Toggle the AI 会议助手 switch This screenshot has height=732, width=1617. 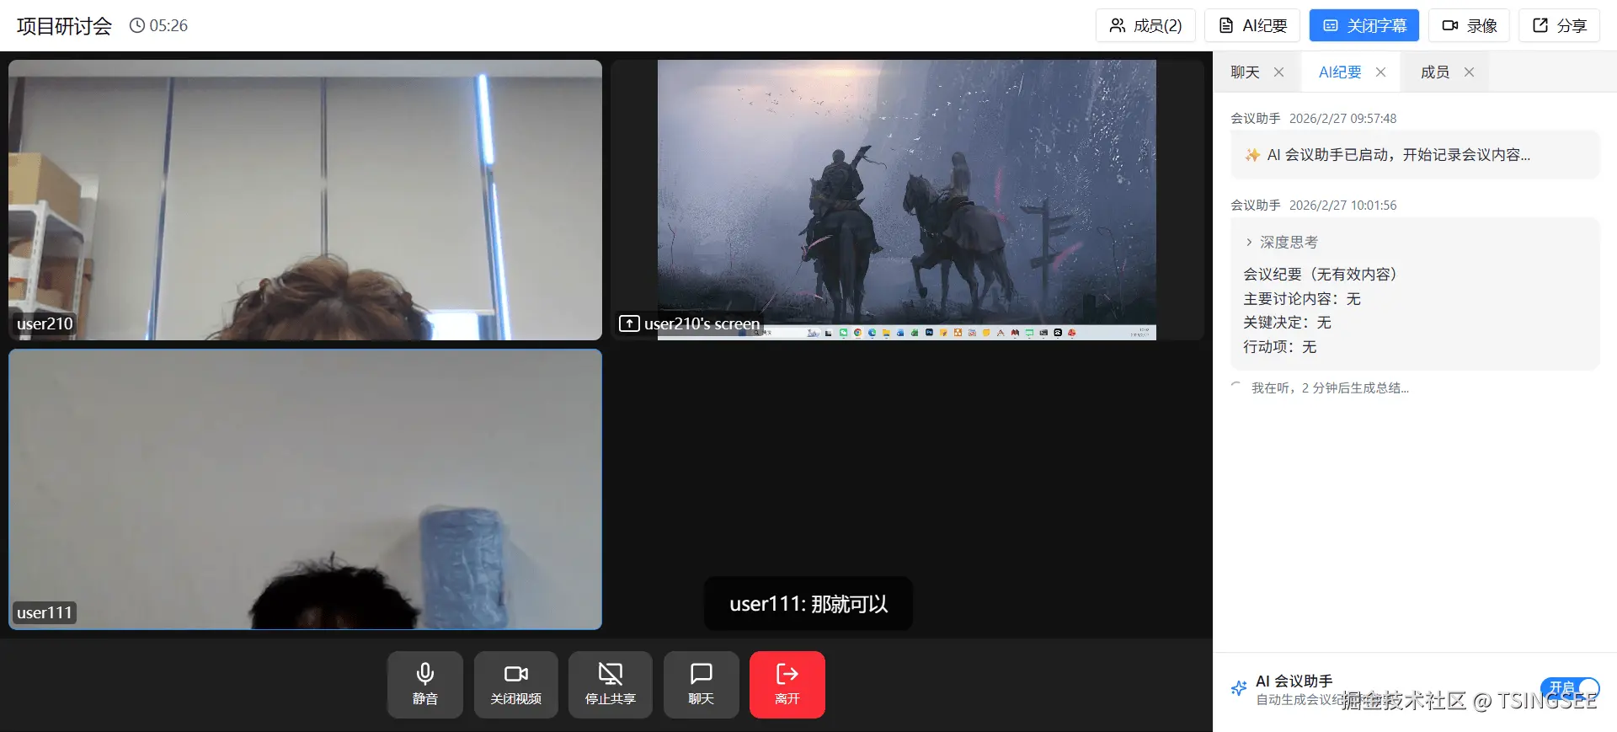pyautogui.click(x=1570, y=688)
